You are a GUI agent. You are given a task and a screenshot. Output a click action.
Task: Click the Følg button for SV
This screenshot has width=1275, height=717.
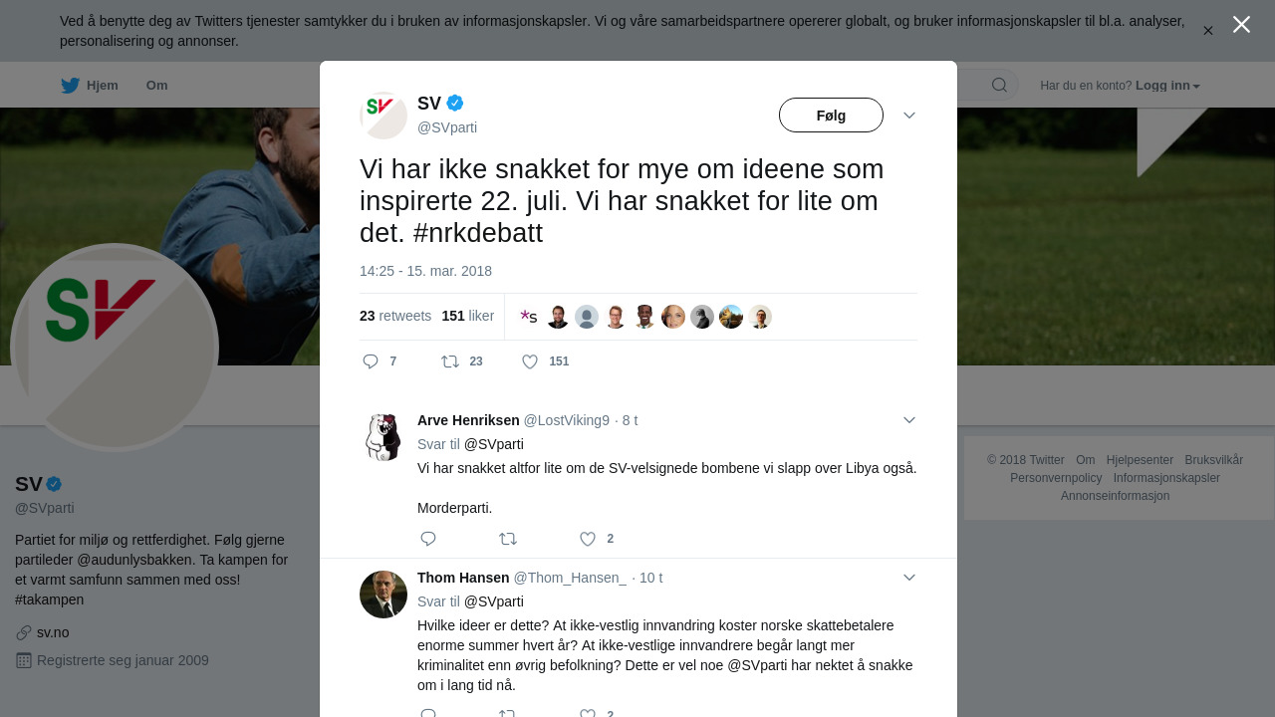click(x=831, y=116)
